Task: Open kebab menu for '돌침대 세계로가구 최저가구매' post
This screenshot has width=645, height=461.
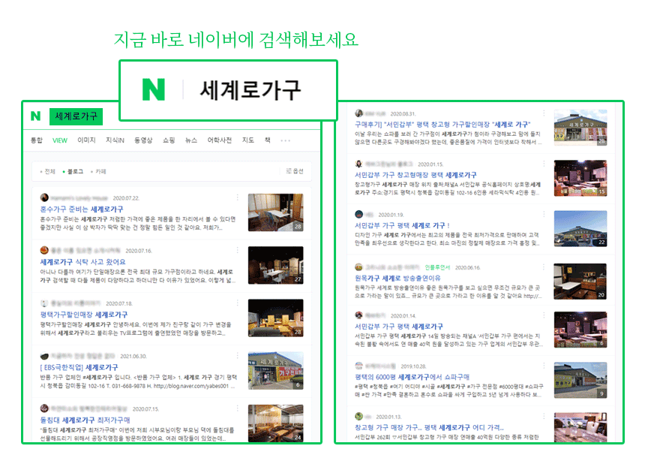Action: click(237, 408)
